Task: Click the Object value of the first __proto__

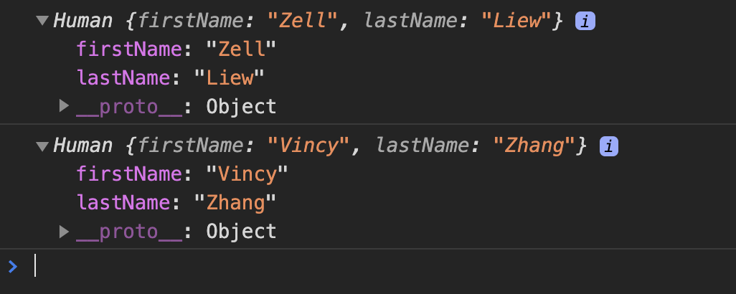Action: pos(241,107)
